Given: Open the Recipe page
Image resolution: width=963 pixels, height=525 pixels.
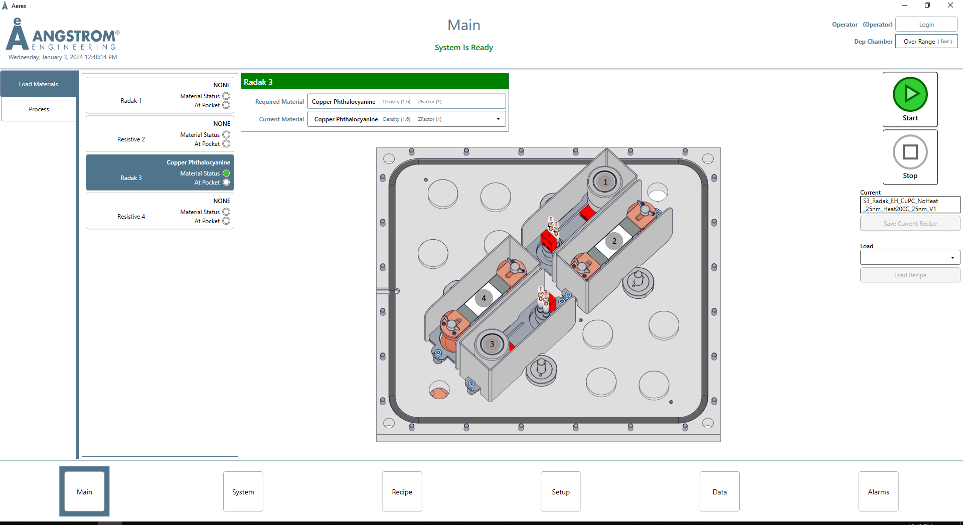Looking at the screenshot, I should (402, 492).
